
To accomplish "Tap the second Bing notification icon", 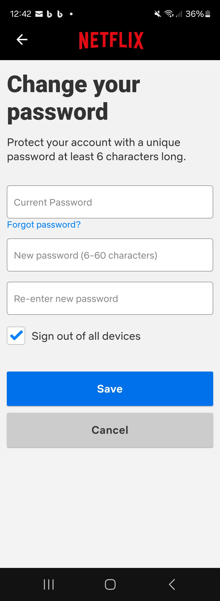I will (x=60, y=14).
